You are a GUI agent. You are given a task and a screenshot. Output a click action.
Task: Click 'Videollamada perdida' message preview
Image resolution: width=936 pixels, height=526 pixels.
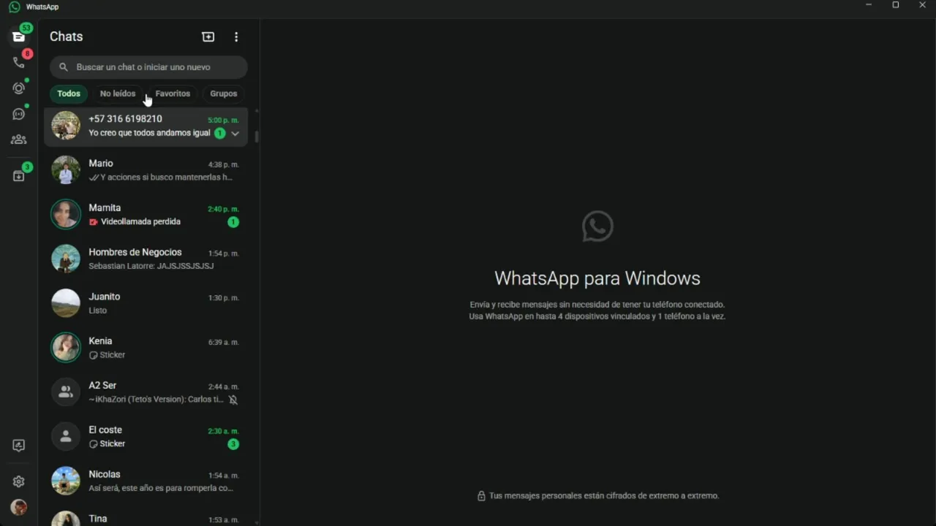pos(140,222)
